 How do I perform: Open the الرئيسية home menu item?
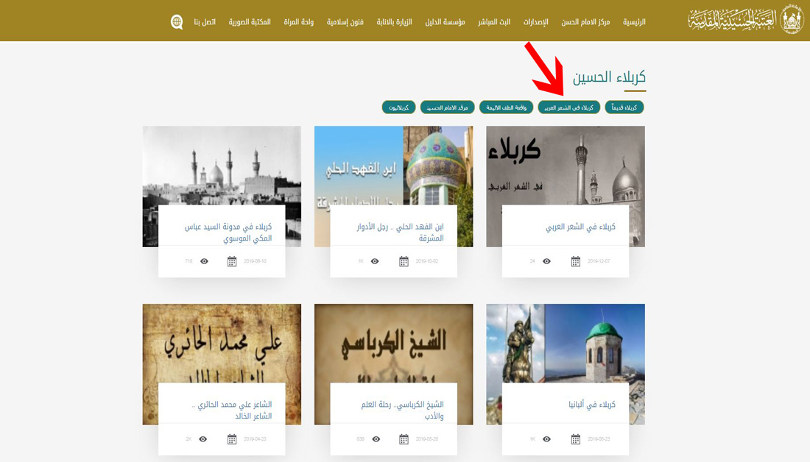pos(634,22)
